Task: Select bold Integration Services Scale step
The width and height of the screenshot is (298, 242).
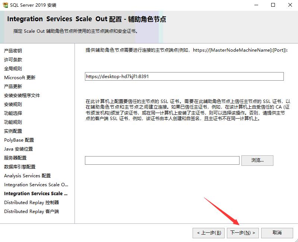Action: click(36, 194)
